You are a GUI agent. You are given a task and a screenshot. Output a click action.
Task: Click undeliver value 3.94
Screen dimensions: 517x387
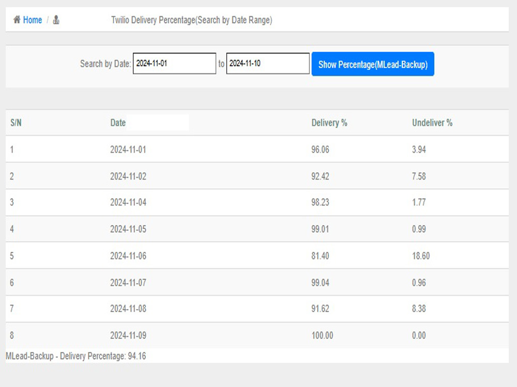419,150
